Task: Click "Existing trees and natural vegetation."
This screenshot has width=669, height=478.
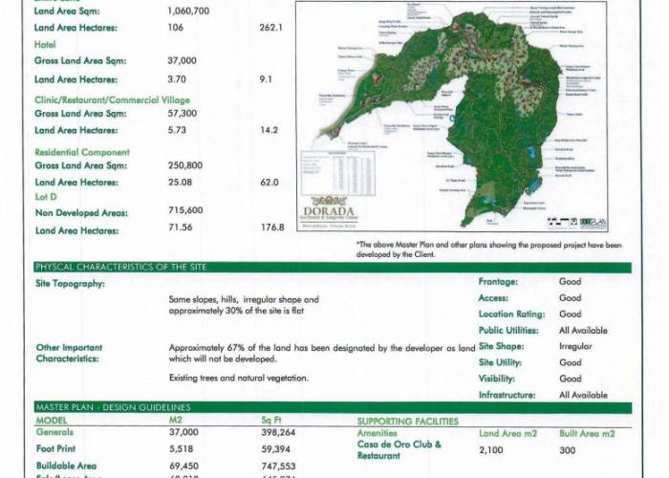Action: [239, 379]
